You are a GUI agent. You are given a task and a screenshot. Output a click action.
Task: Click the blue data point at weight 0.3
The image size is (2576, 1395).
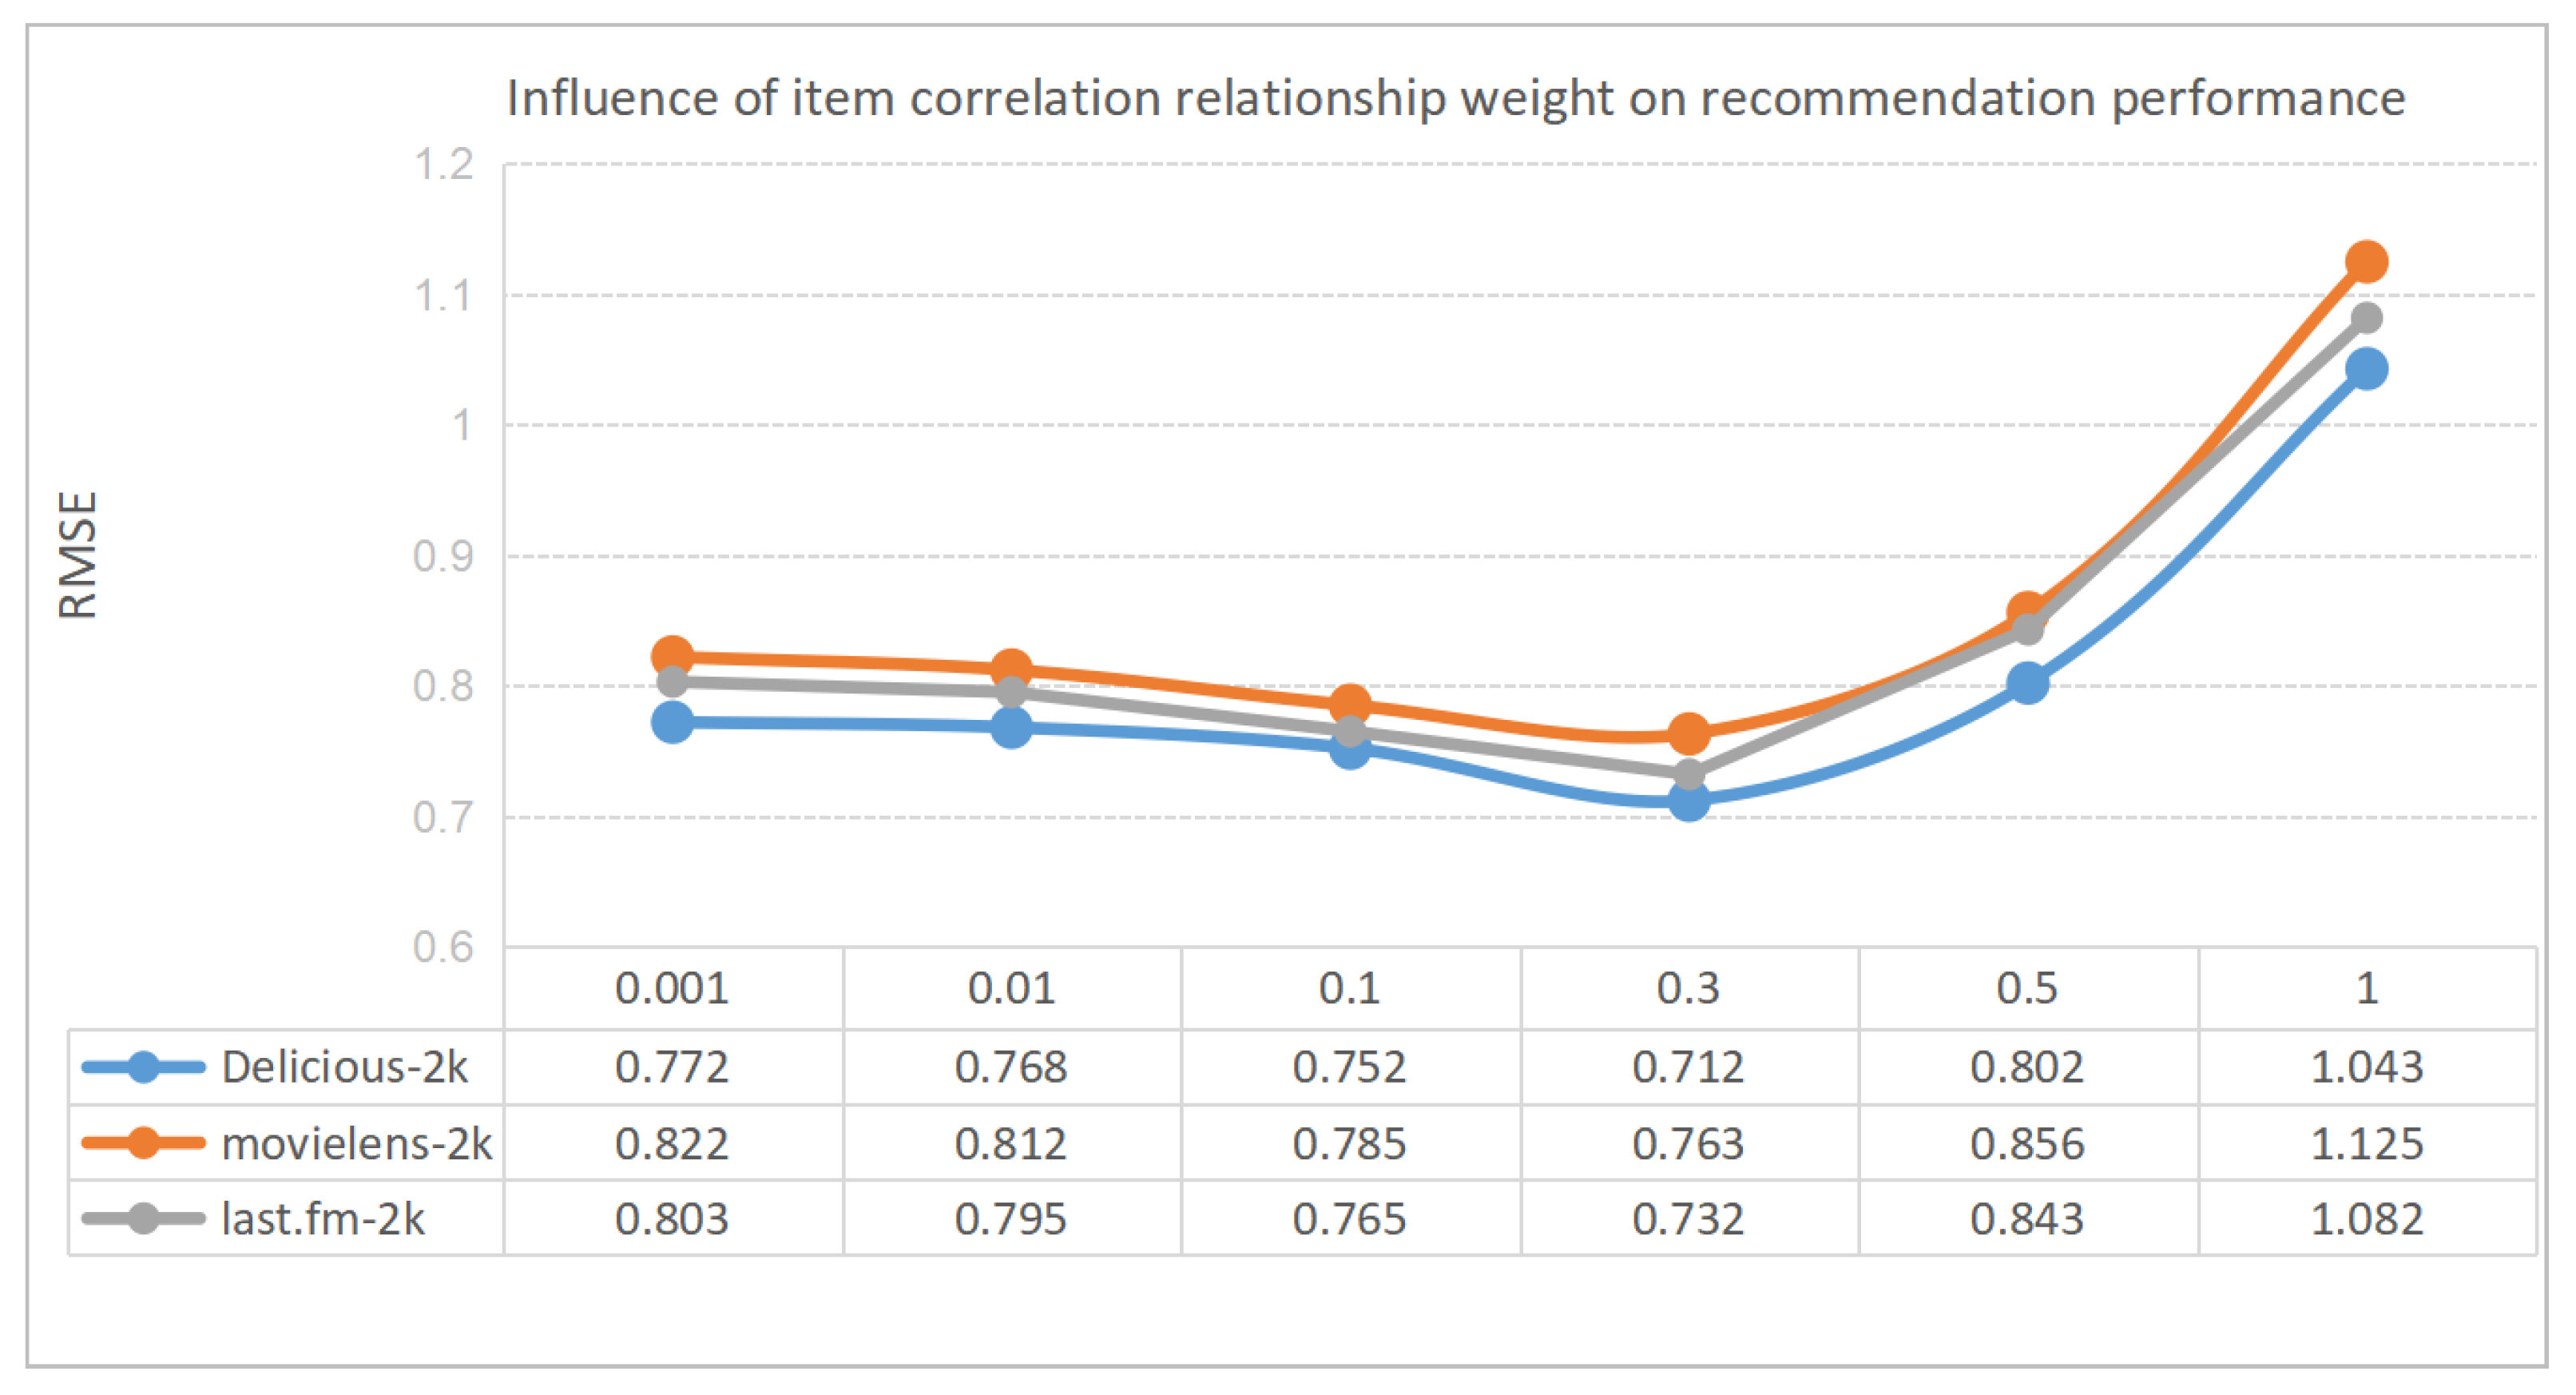pos(1689,801)
